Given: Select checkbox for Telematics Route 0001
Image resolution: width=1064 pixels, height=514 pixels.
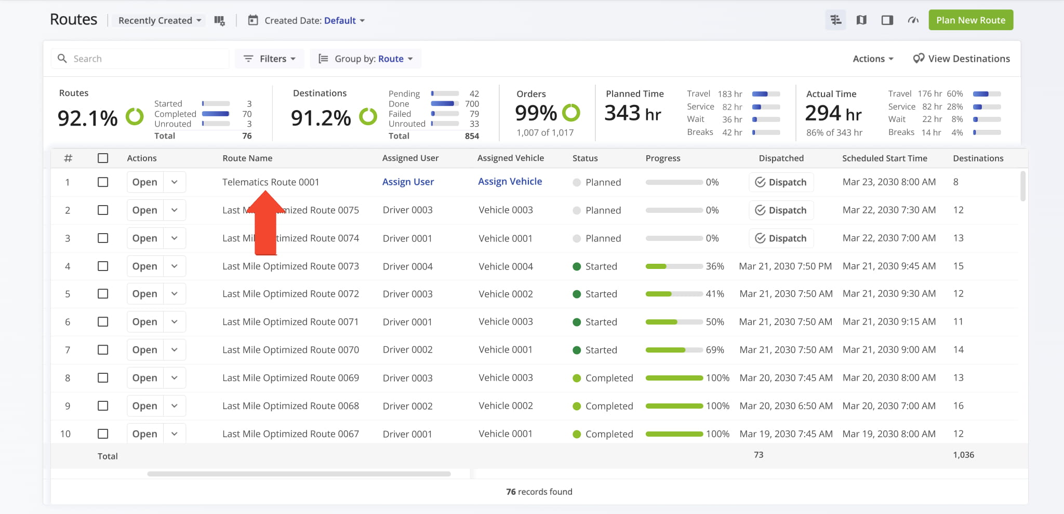Looking at the screenshot, I should pos(103,182).
